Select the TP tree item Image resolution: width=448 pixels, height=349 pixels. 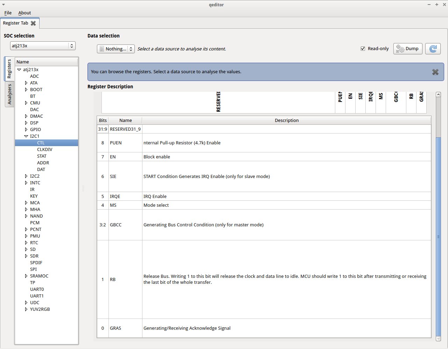click(33, 283)
